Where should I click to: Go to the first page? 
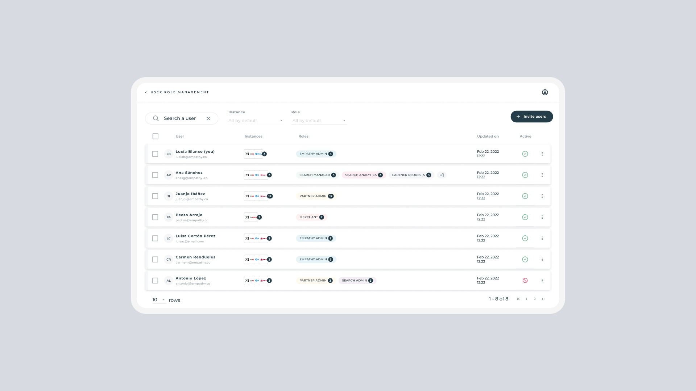point(518,299)
